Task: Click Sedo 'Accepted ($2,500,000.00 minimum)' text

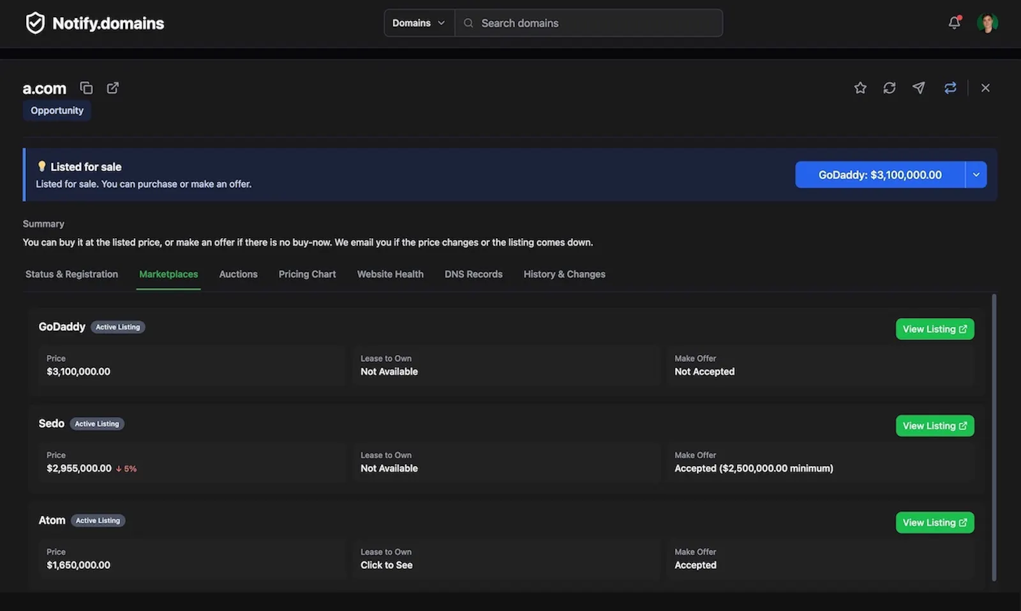Action: 754,469
